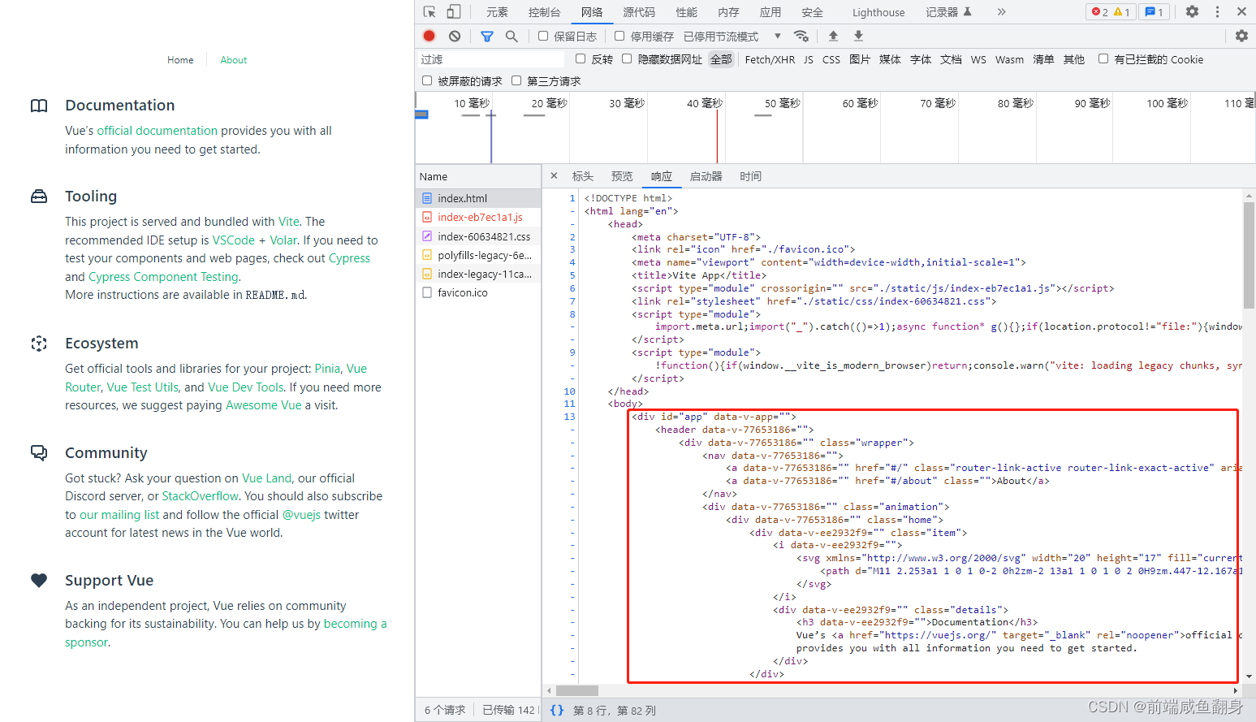Open the Home nav link
Screen dimensions: 1256x722
pyautogui.click(x=180, y=60)
